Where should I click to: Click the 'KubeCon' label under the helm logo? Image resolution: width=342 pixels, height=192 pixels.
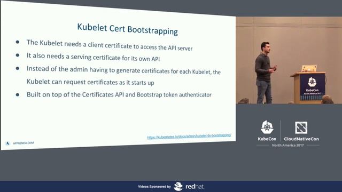(267, 139)
